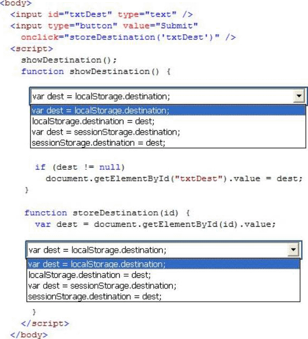308x339 pixels.
Task: Pick 'var dest = sessionStorage.destination;' in storeDestination list
Action: coord(163,286)
